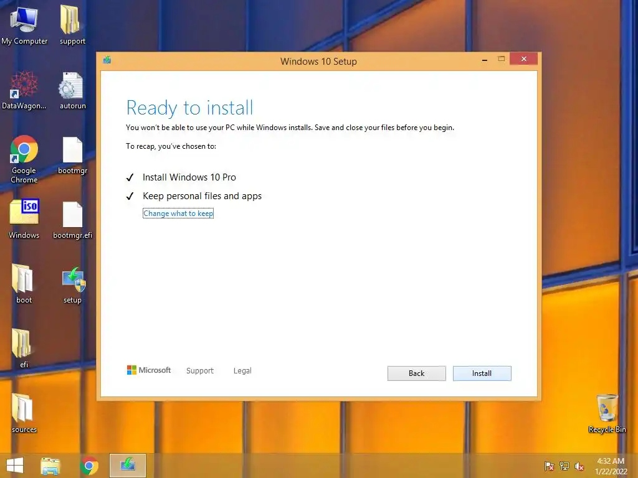Click checkmark beside Install Windows 10 Pro
Screen dimensions: 638x478
[x=130, y=177]
